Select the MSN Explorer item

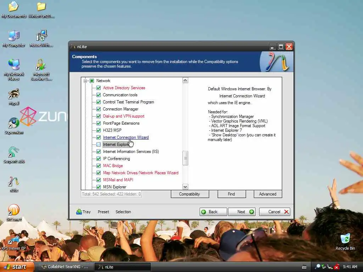coord(115,187)
